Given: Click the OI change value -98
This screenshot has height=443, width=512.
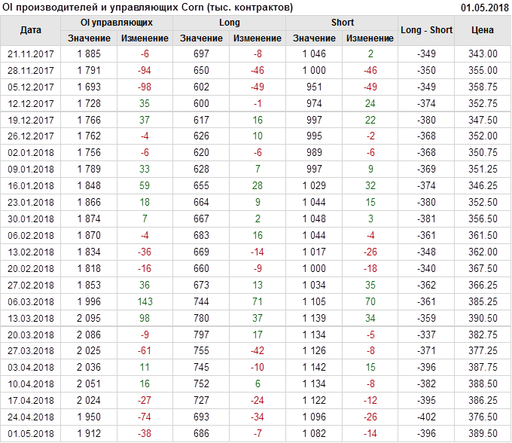Looking at the screenshot, I should click(x=145, y=87).
